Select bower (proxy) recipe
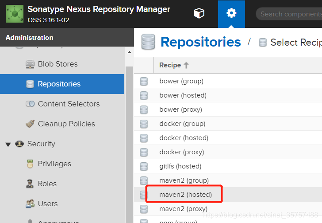 [181, 110]
